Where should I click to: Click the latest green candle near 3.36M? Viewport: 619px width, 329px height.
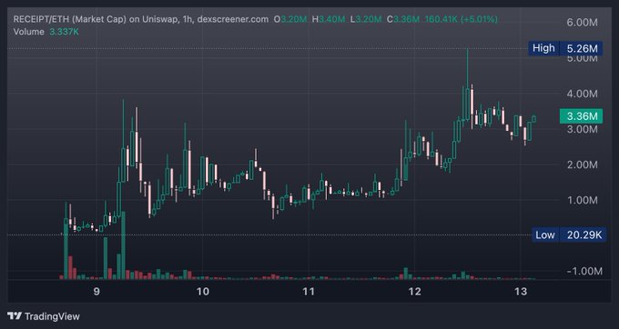534,118
